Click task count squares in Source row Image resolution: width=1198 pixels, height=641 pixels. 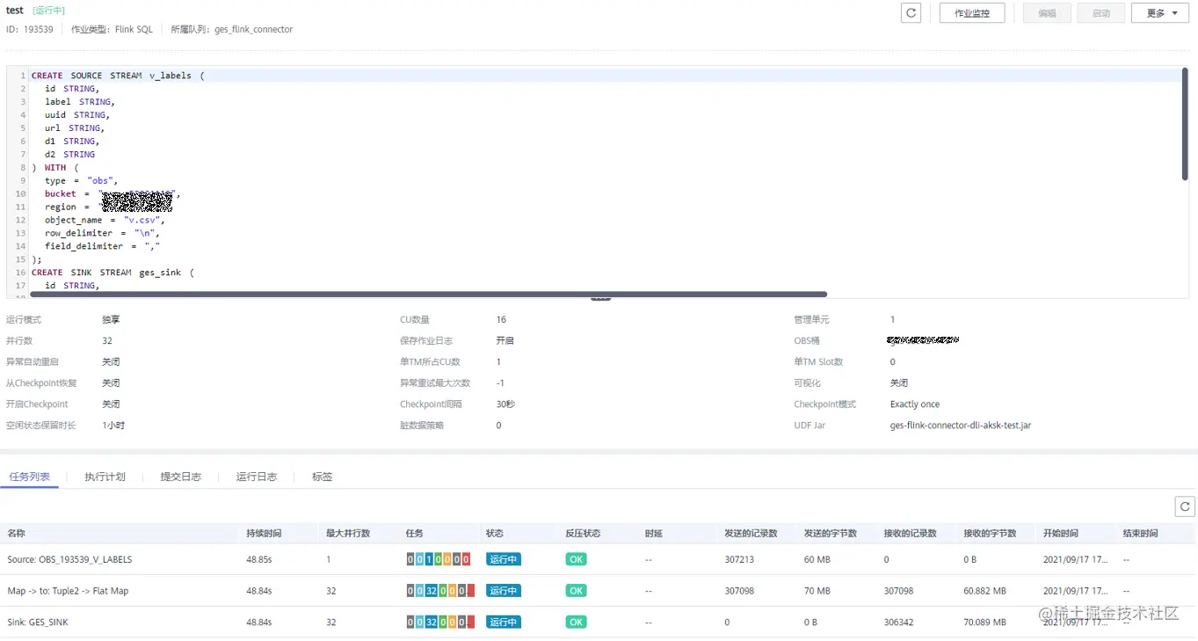click(x=439, y=559)
